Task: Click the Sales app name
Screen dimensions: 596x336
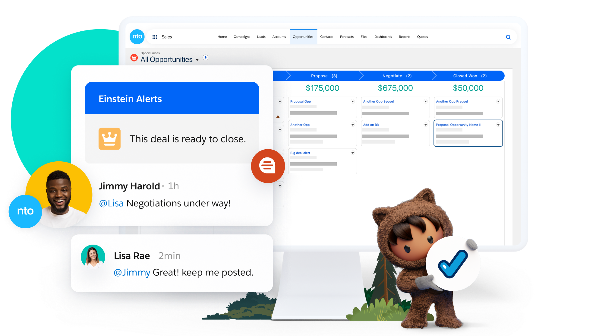Action: (167, 37)
